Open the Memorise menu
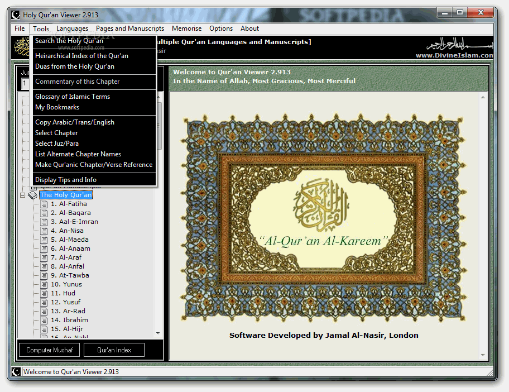The image size is (509, 392). click(186, 28)
